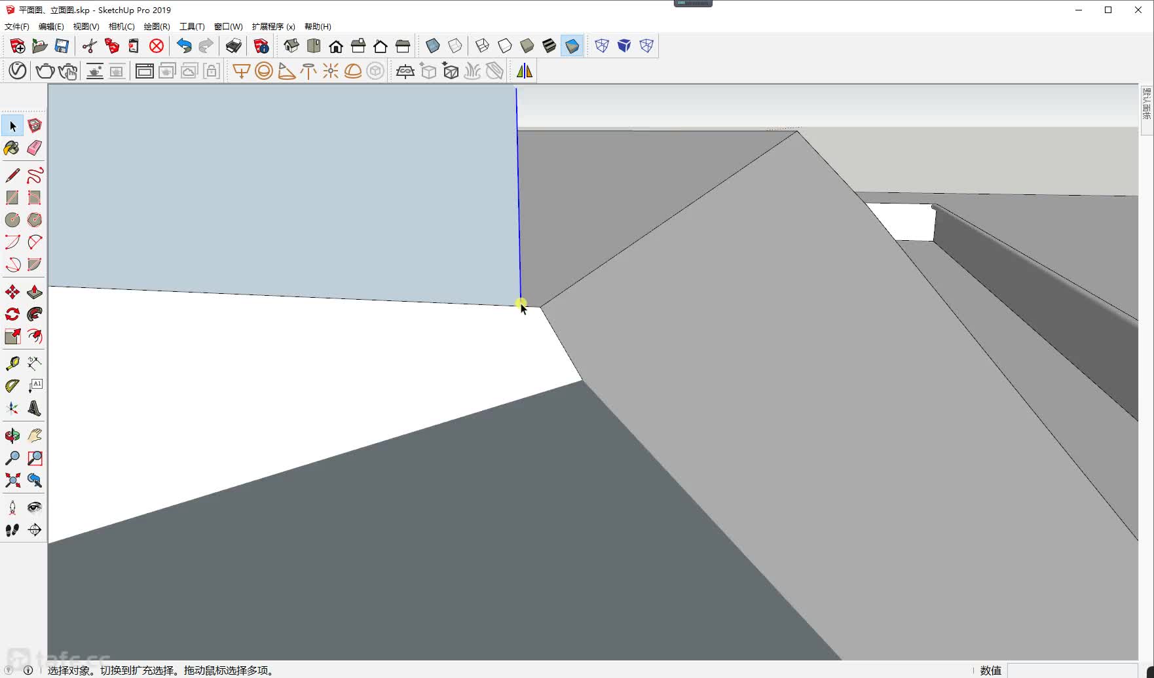Screen dimensions: 1154x678
Task: Add V-Ray dome light icon
Action: (x=353, y=71)
